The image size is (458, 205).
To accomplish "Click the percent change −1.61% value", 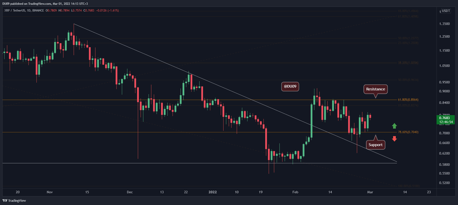I will click(113, 10).
